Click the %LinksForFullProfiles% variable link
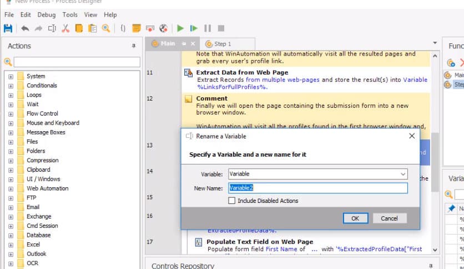This screenshot has height=269, width=464. coord(233,87)
